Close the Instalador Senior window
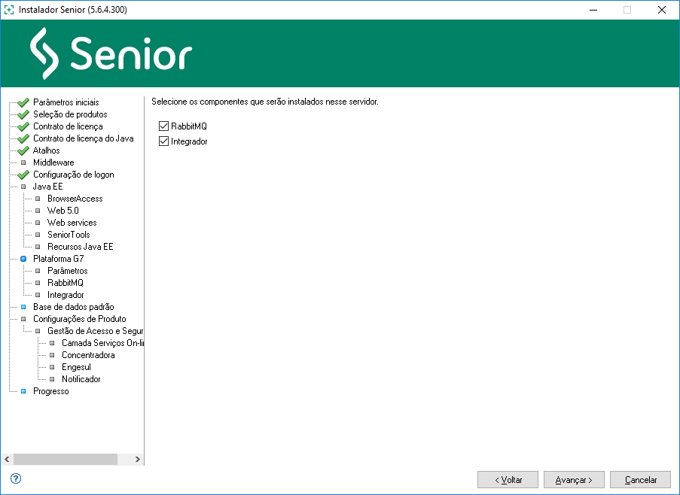The width and height of the screenshot is (680, 495). tap(662, 10)
